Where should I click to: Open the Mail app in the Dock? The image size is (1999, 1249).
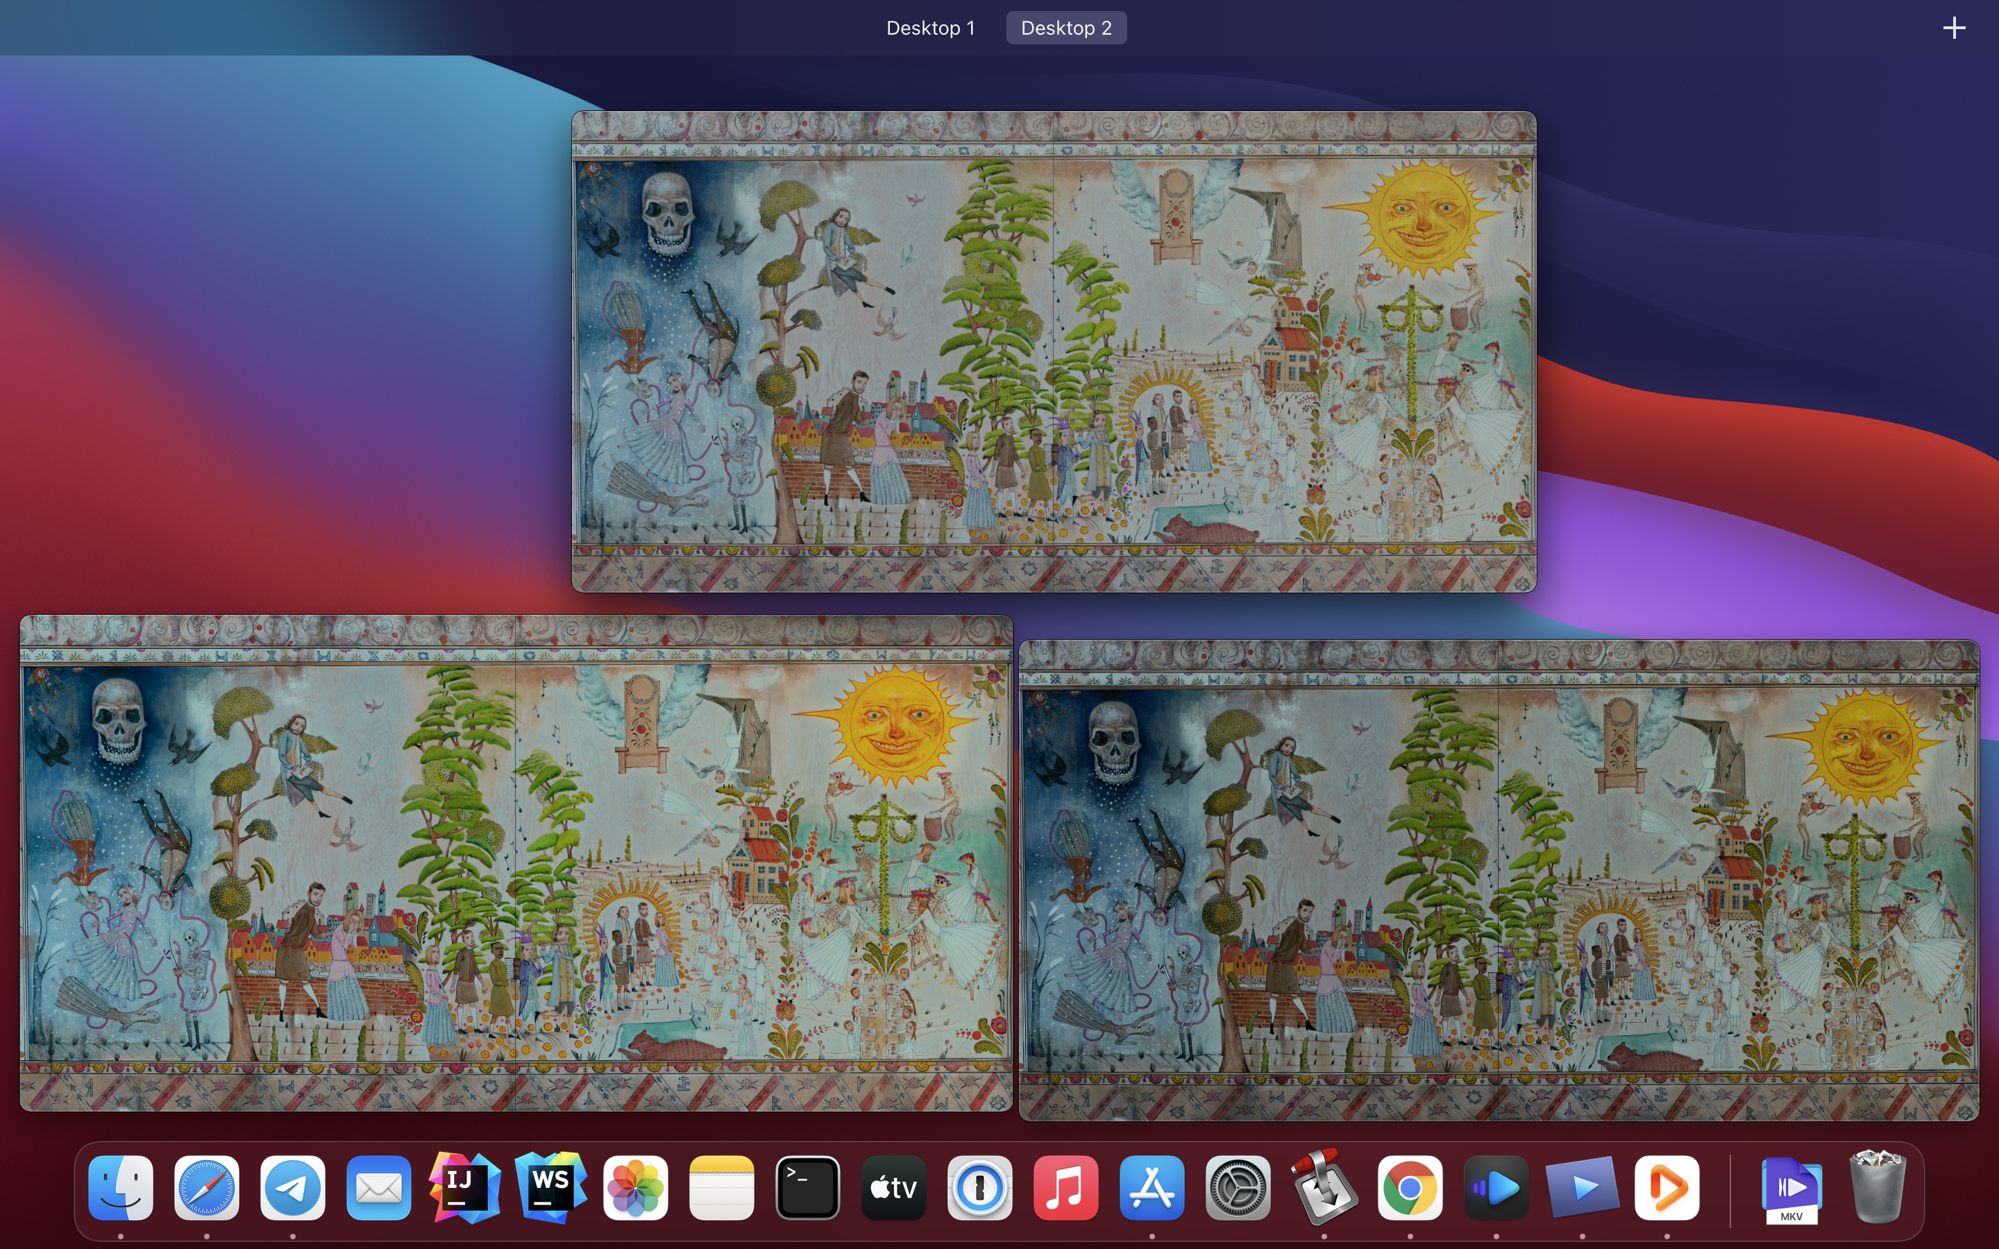378,1188
